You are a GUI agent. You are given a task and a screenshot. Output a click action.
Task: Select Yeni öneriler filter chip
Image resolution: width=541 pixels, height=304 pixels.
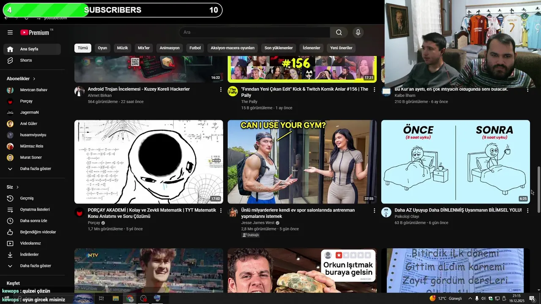341,48
